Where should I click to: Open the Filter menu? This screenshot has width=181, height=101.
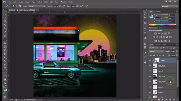click(x=46, y=2)
